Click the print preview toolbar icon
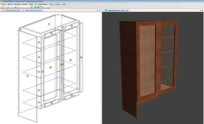The image size is (204, 124). pos(18,7)
